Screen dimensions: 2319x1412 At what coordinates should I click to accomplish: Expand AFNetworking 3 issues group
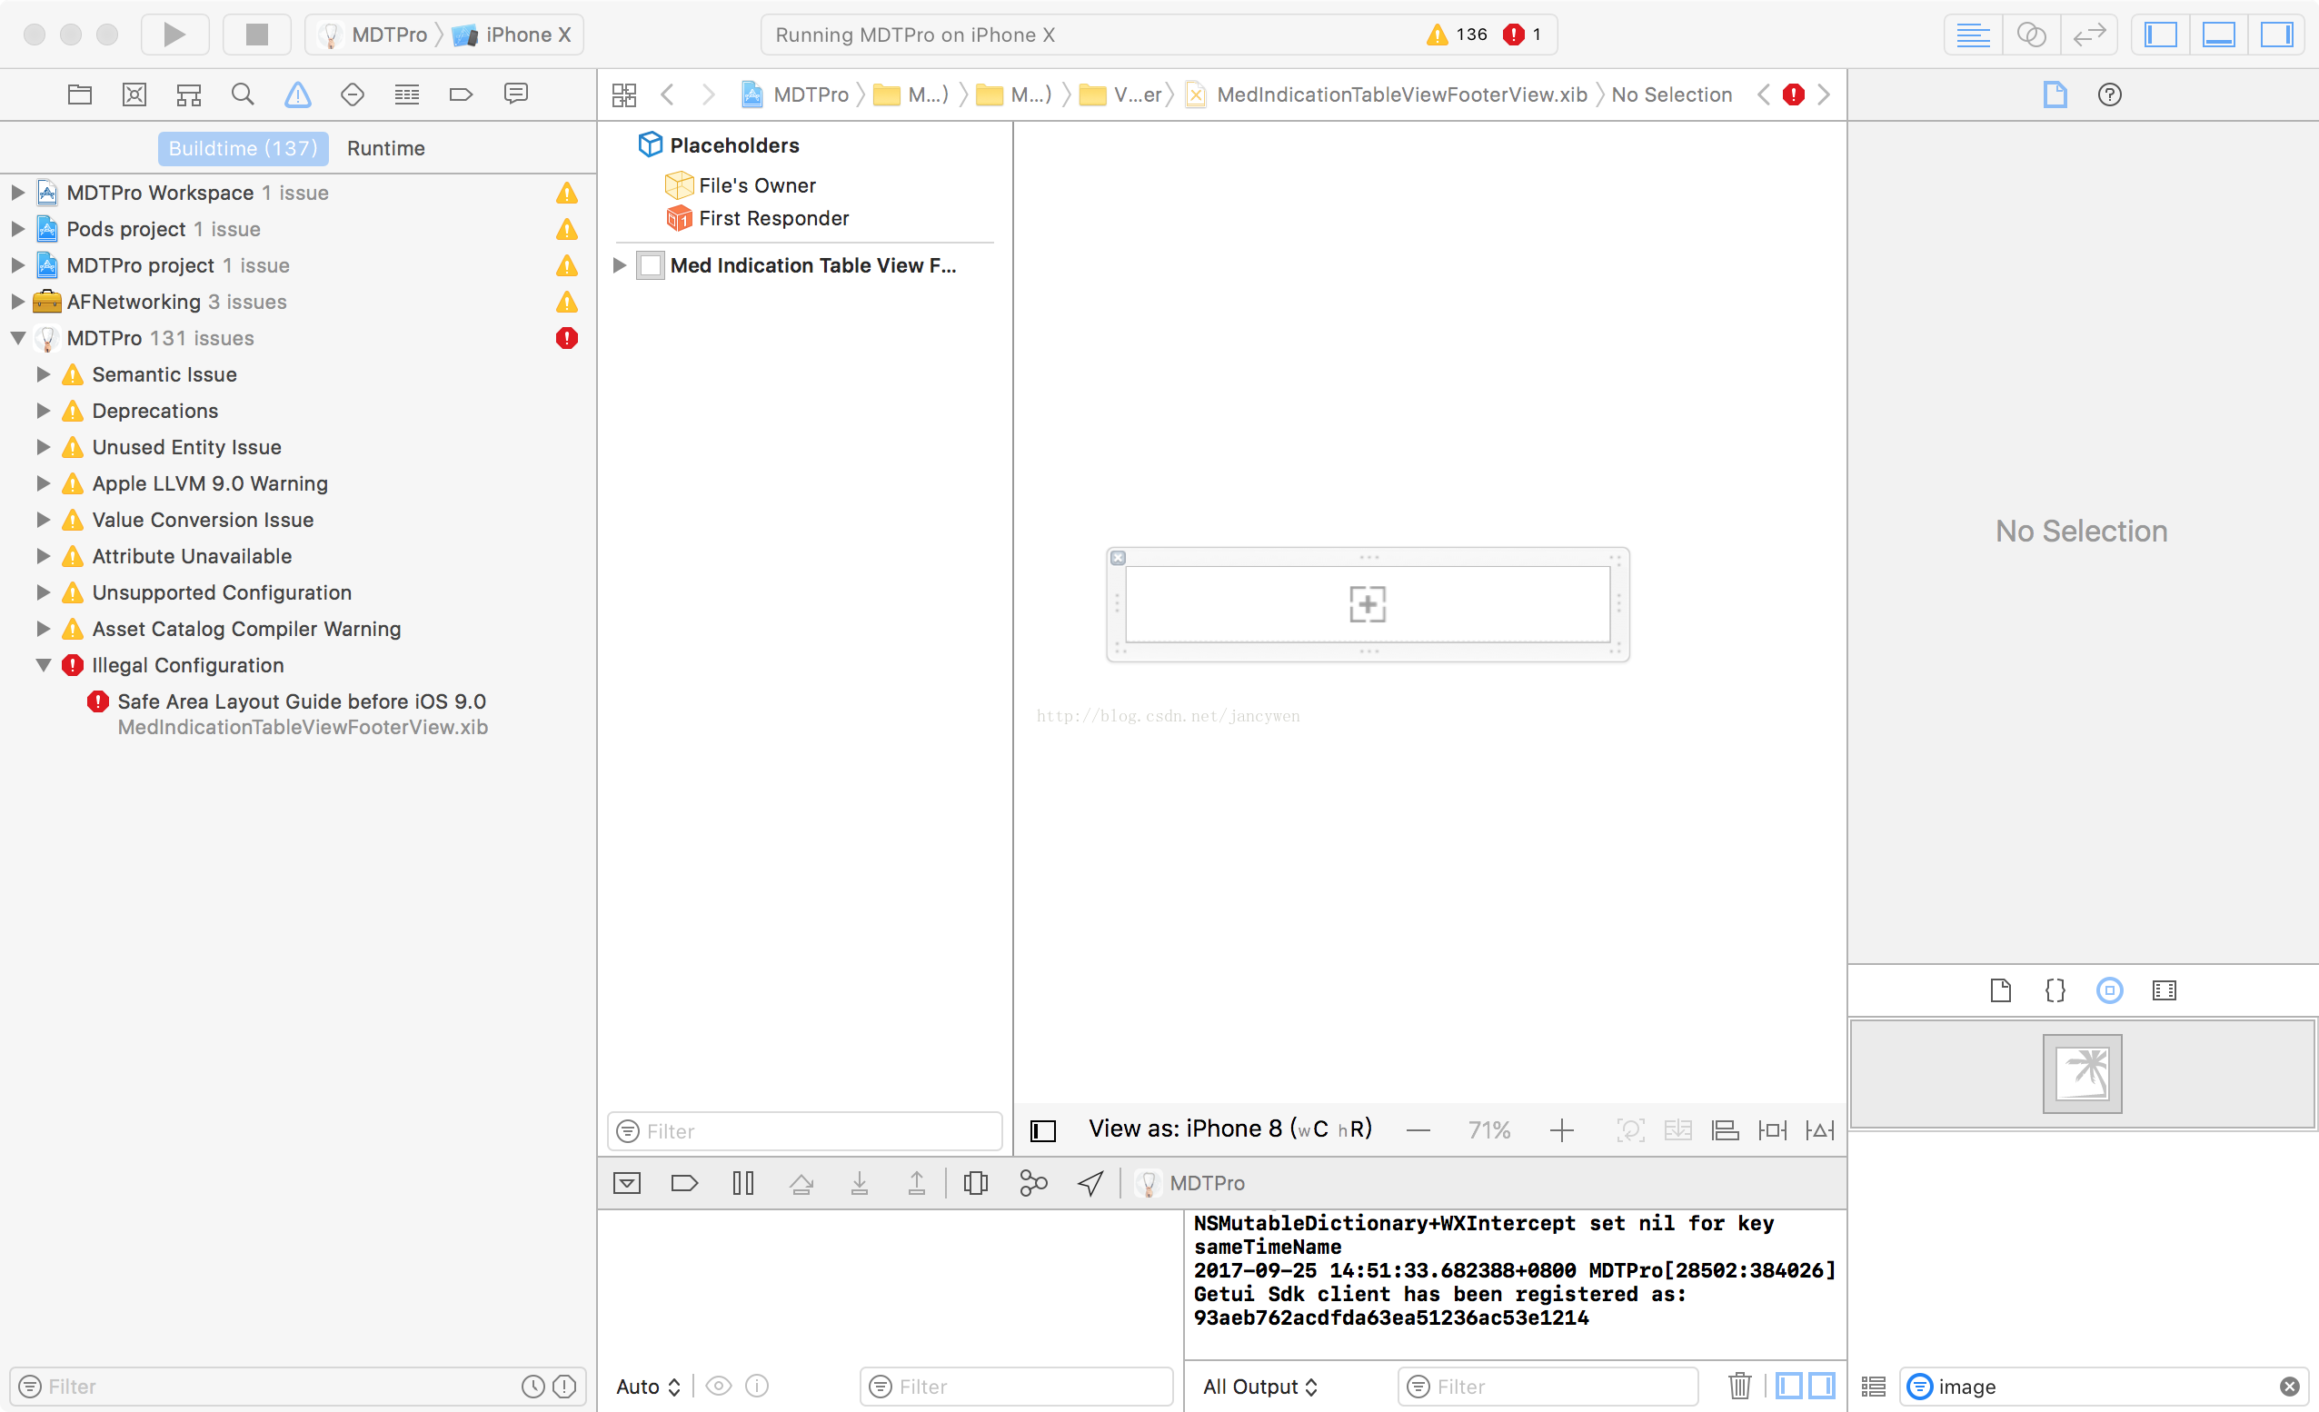[x=17, y=302]
